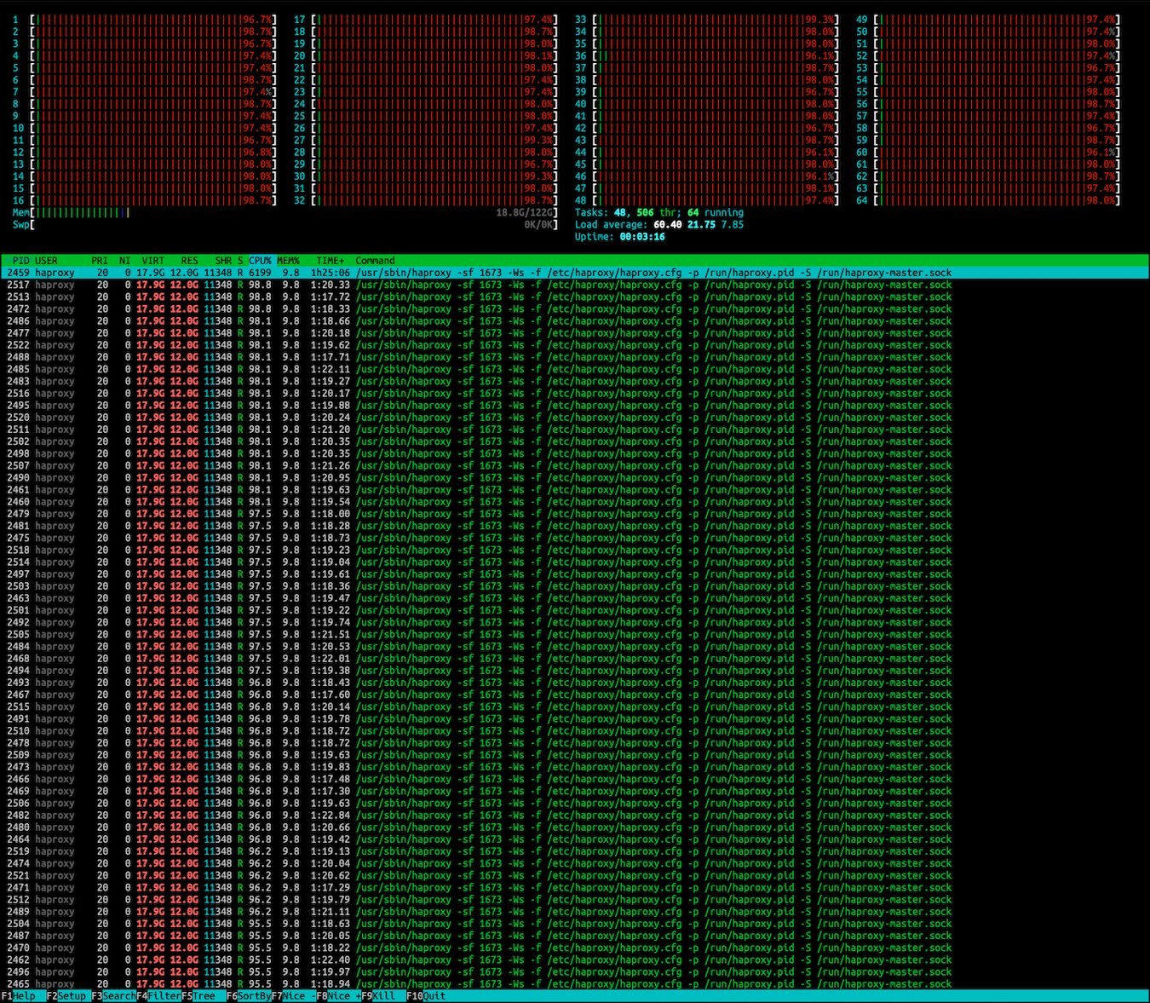The image size is (1150, 1003).
Task: Select process row with PID 2517
Action: (574, 285)
